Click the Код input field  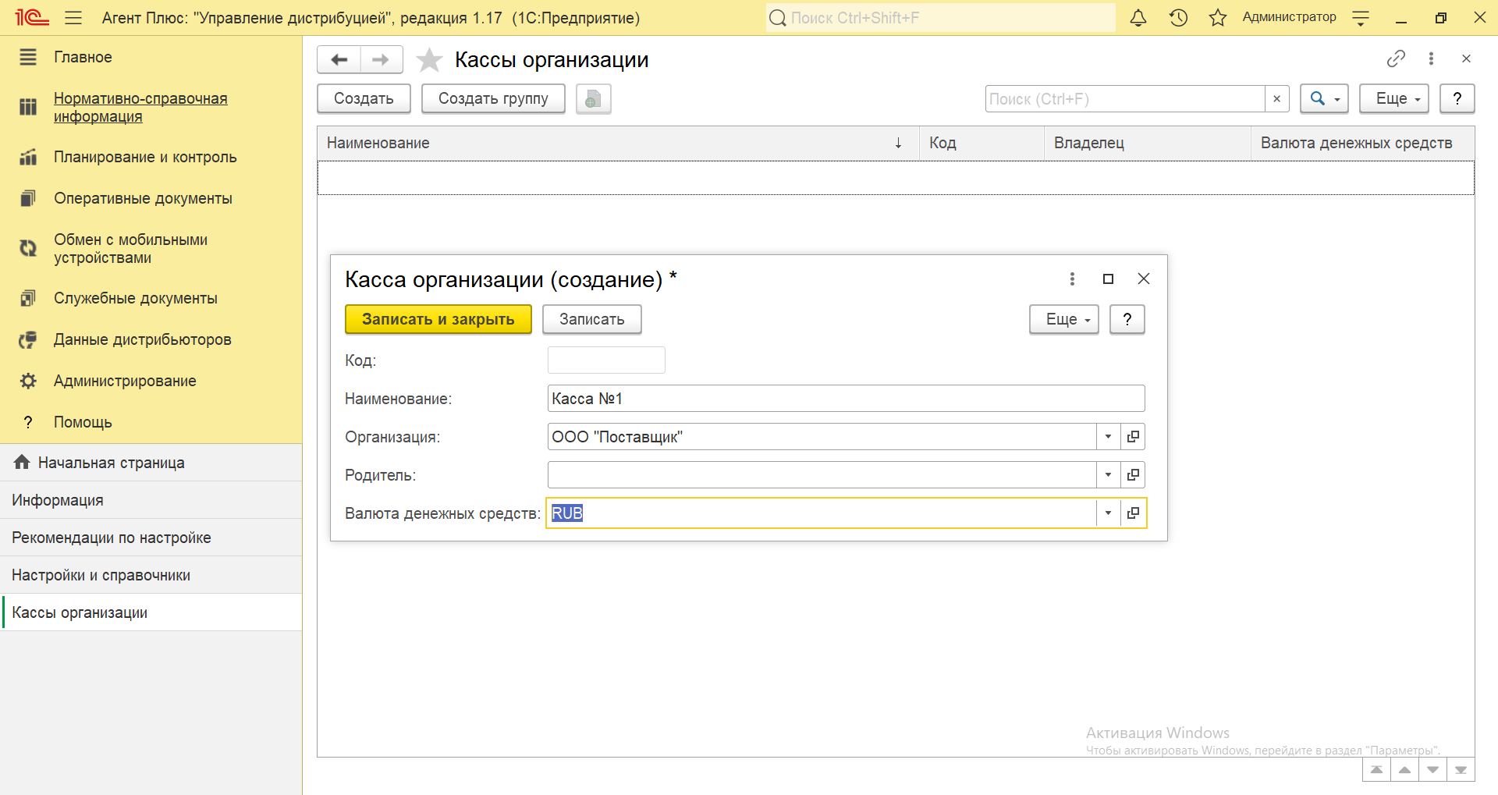coord(606,360)
